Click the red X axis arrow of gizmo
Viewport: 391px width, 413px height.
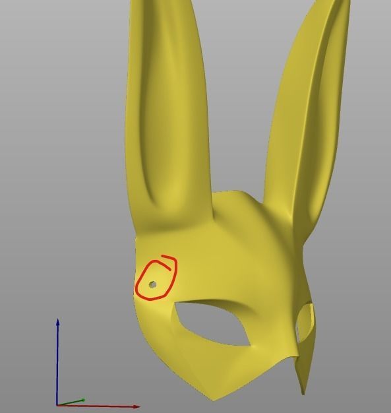coord(98,406)
